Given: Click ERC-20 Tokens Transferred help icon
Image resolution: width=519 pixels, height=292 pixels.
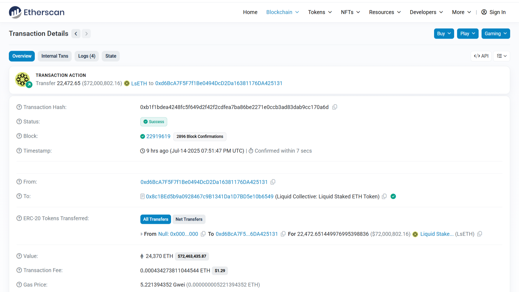Looking at the screenshot, I should pyautogui.click(x=19, y=218).
